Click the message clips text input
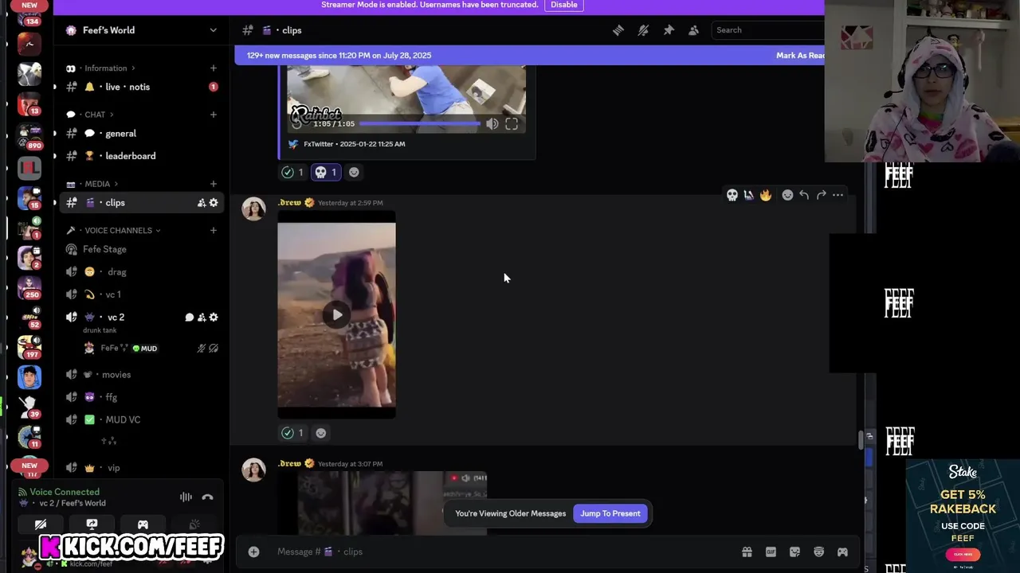Screen dimensions: 1020x573 click(502, 552)
